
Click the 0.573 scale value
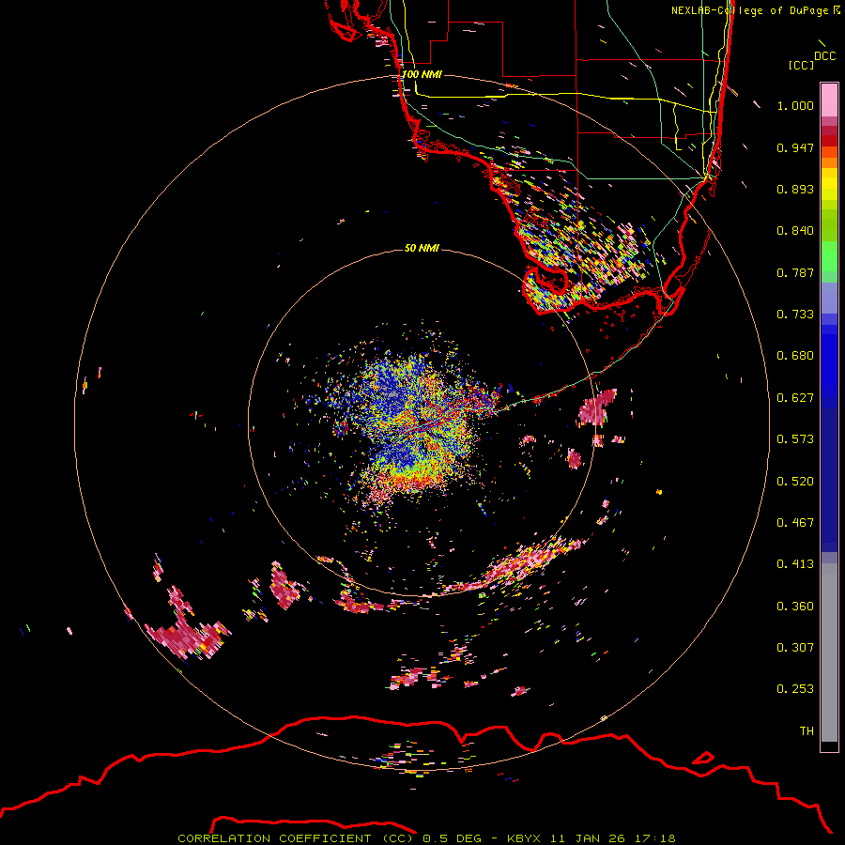point(795,439)
